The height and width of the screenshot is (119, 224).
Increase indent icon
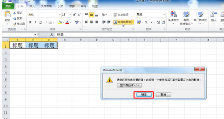(109, 22)
